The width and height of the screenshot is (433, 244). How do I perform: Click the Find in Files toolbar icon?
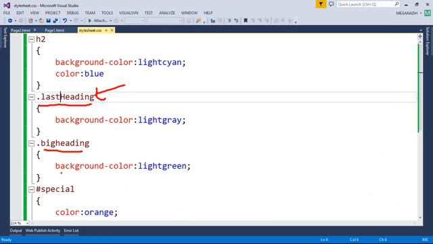pos(198,21)
